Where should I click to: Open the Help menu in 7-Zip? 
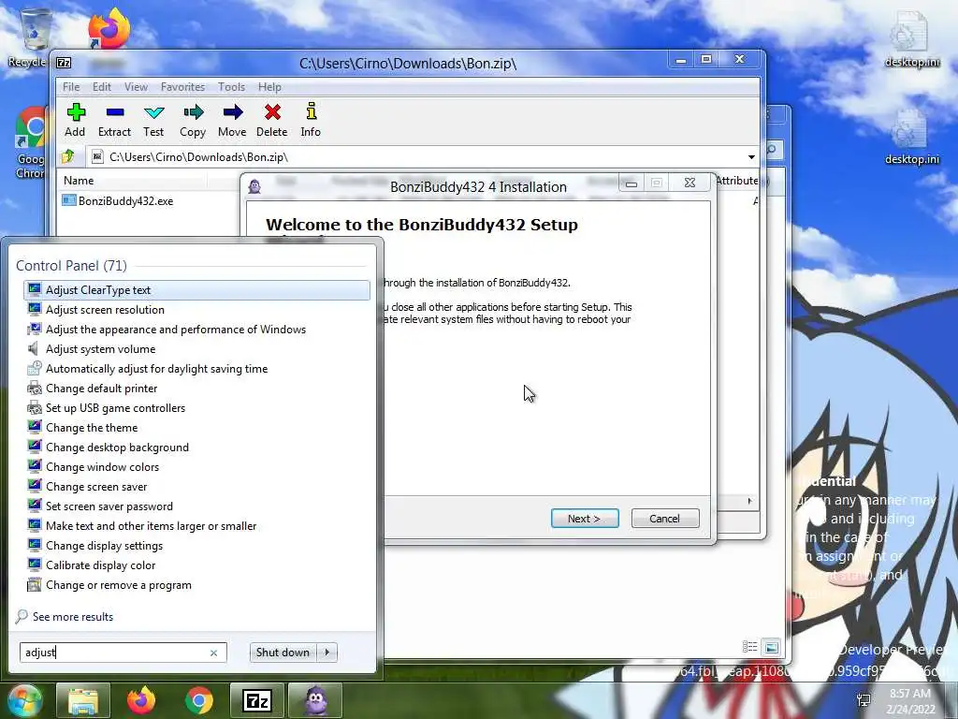[269, 87]
